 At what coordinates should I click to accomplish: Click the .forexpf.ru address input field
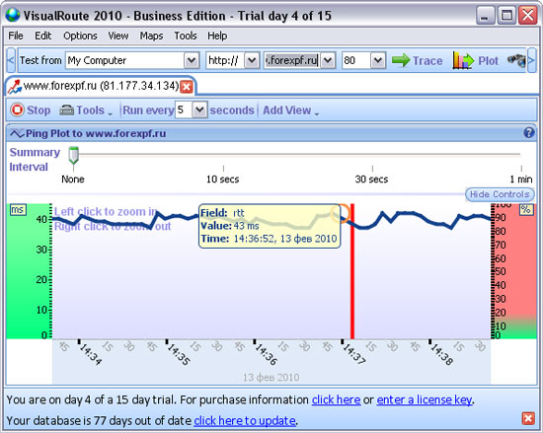(292, 60)
